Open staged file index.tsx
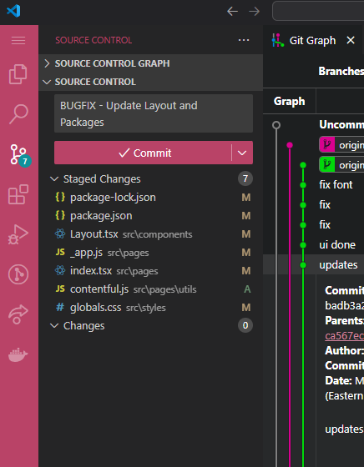This screenshot has height=467, width=364. (x=151, y=271)
